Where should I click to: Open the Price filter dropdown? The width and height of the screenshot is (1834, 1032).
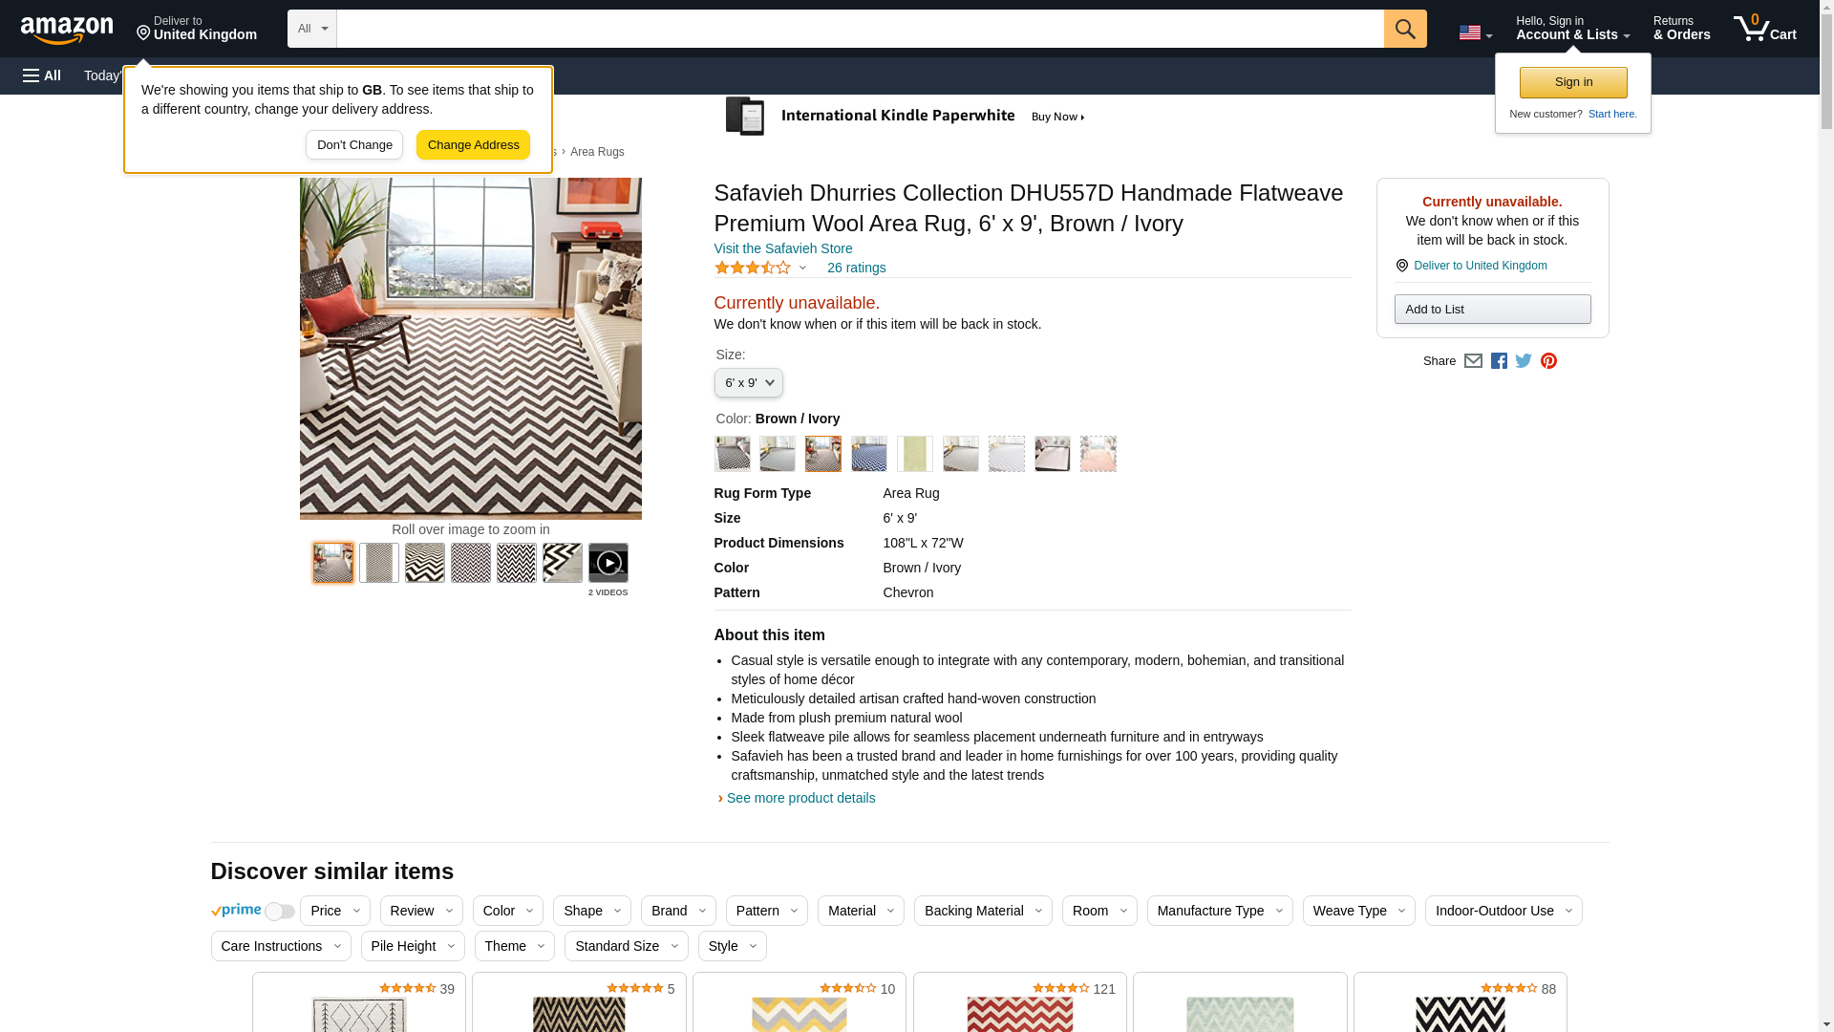click(334, 911)
